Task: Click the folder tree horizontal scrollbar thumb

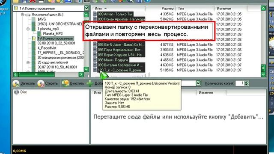Action: coord(36,75)
